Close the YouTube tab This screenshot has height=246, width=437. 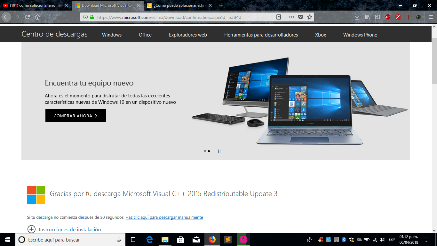coord(66,5)
